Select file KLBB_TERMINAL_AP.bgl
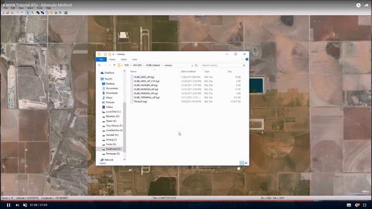The image size is (372, 209). [146, 98]
